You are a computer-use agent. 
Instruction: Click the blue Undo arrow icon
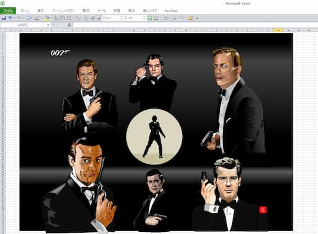pyautogui.click(x=10, y=18)
